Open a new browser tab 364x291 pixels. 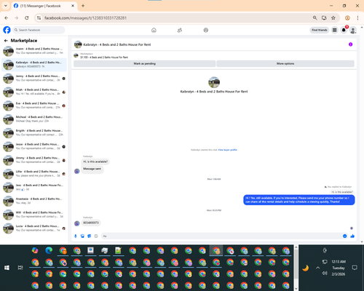83,6
